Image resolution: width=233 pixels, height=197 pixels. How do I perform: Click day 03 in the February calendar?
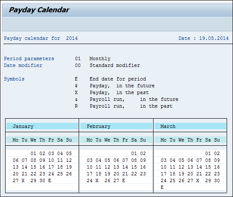90,160
